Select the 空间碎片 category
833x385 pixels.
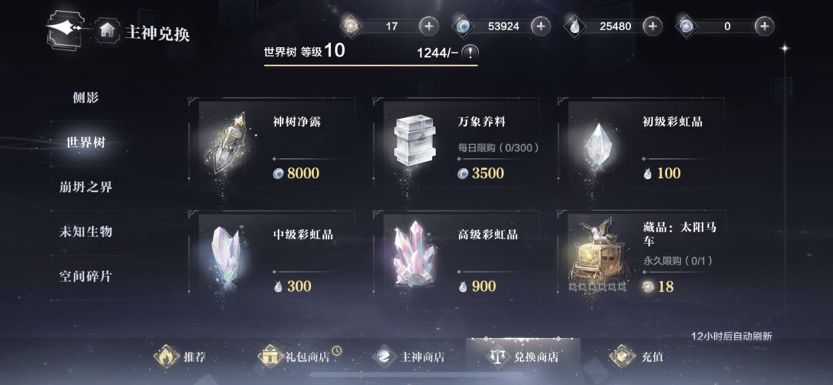pos(86,276)
